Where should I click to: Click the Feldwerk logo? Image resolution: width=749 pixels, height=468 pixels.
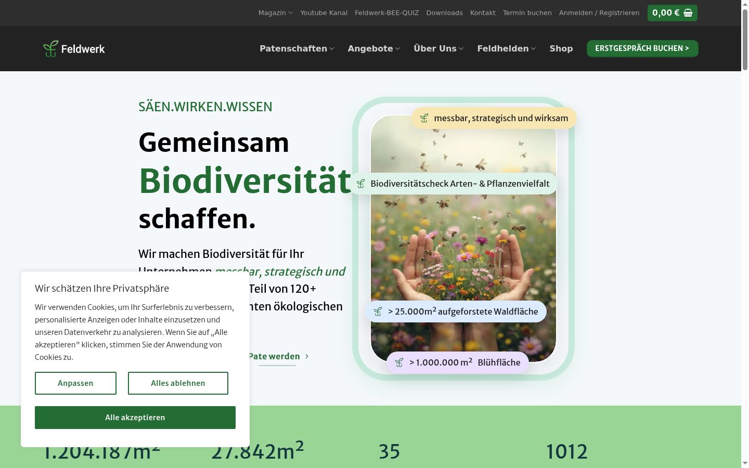coord(74,48)
